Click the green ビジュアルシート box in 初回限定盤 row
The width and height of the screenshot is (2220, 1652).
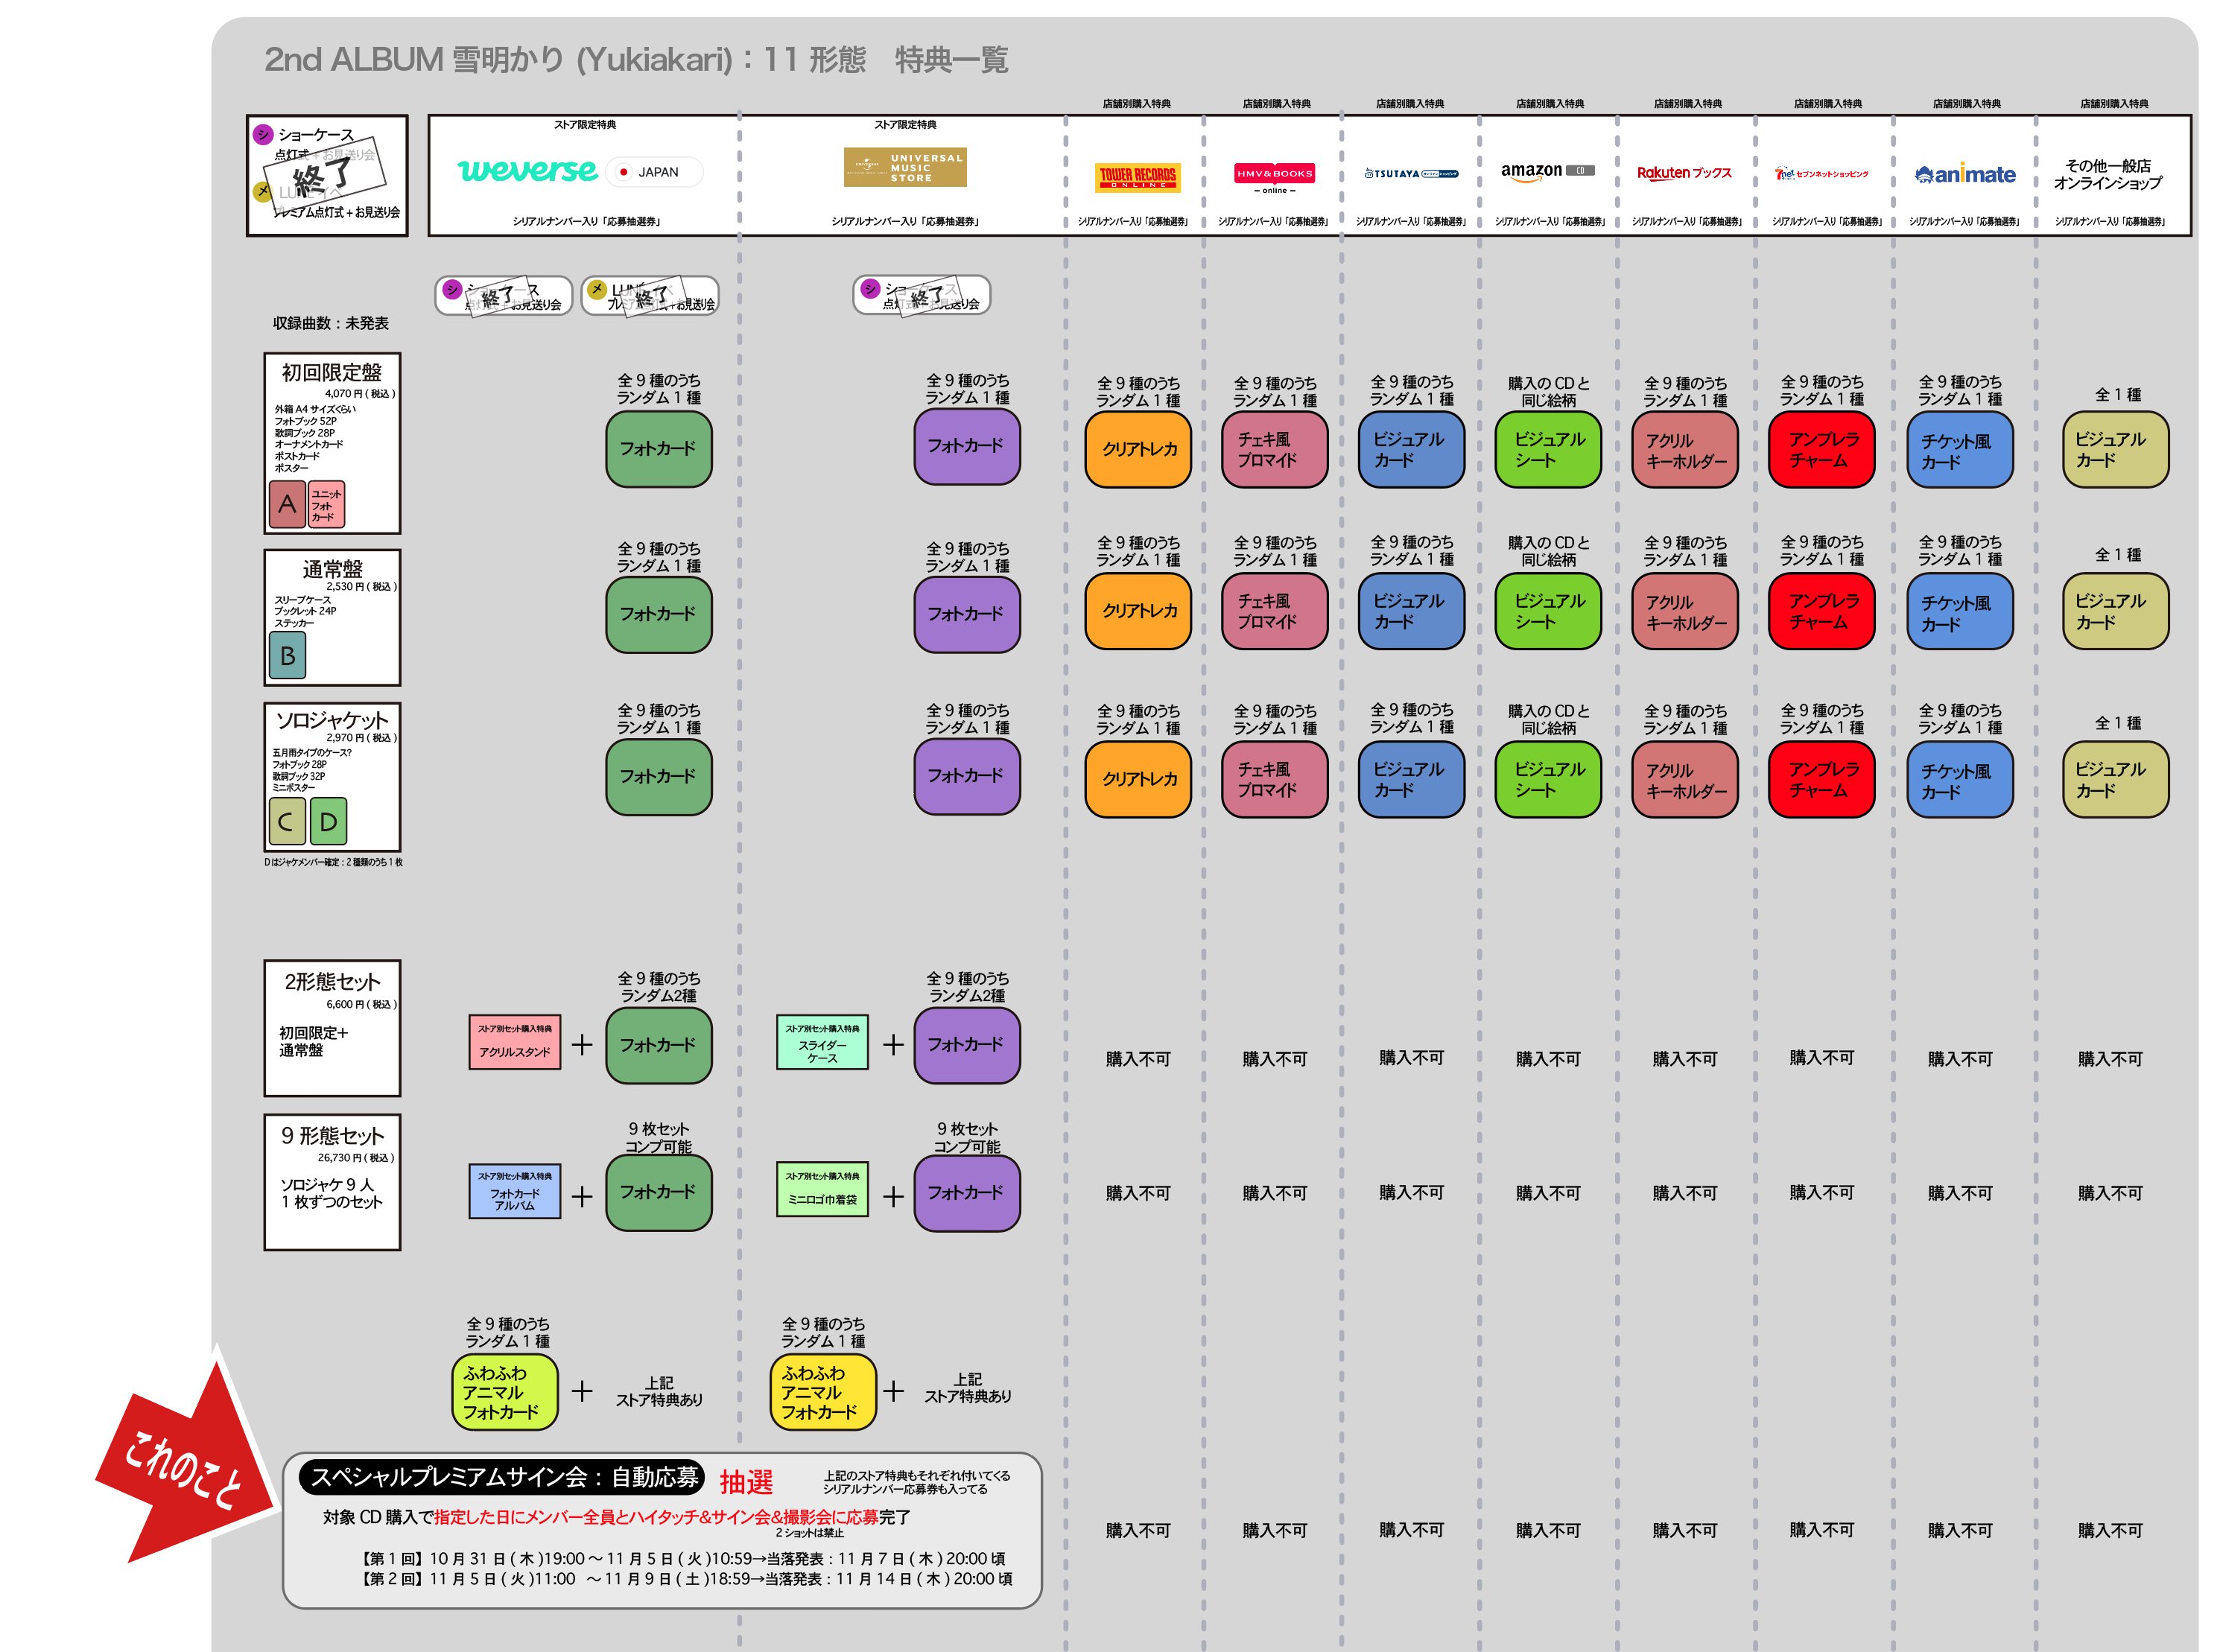1548,450
